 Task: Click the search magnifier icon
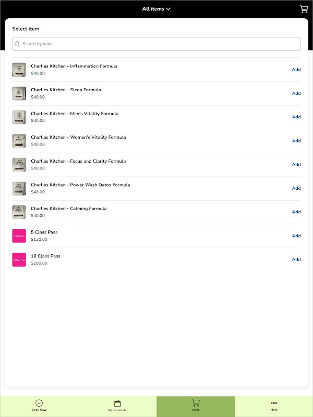pyautogui.click(x=18, y=44)
